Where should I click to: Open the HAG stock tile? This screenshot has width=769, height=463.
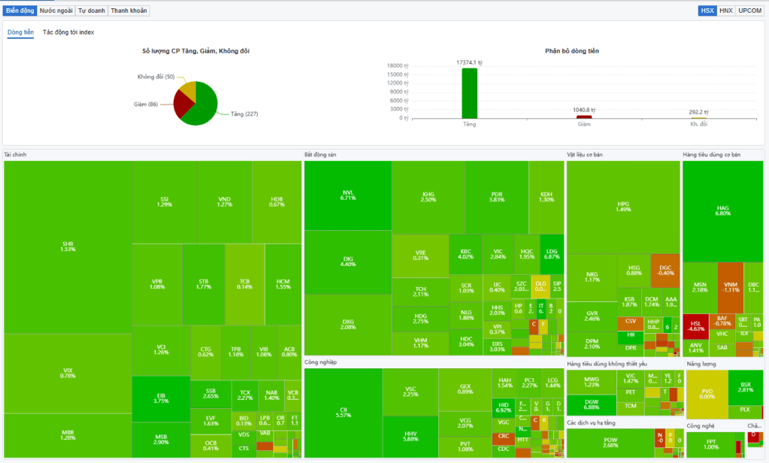722,210
